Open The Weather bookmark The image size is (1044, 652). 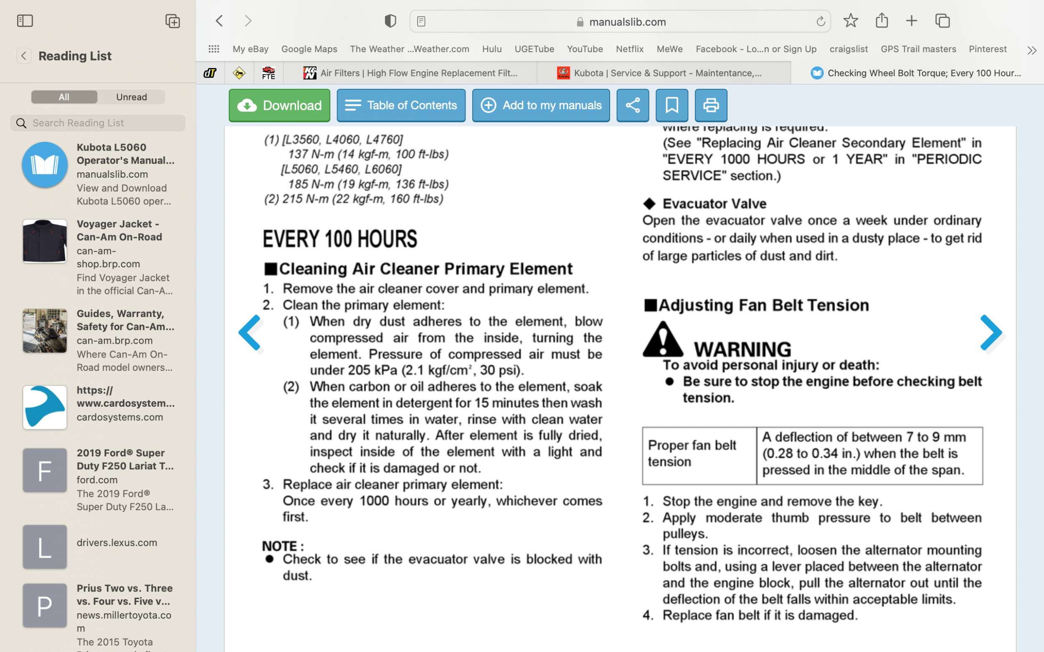(x=409, y=49)
